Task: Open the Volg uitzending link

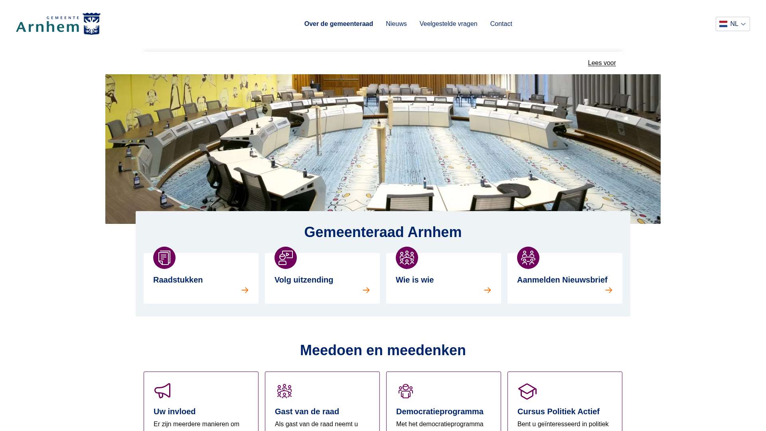Action: pyautogui.click(x=304, y=280)
